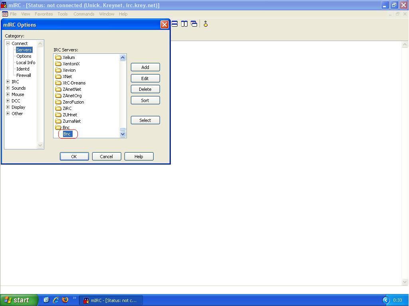This screenshot has width=409, height=306.
Task: Click the server list scroll-up arrow
Action: pos(123,57)
